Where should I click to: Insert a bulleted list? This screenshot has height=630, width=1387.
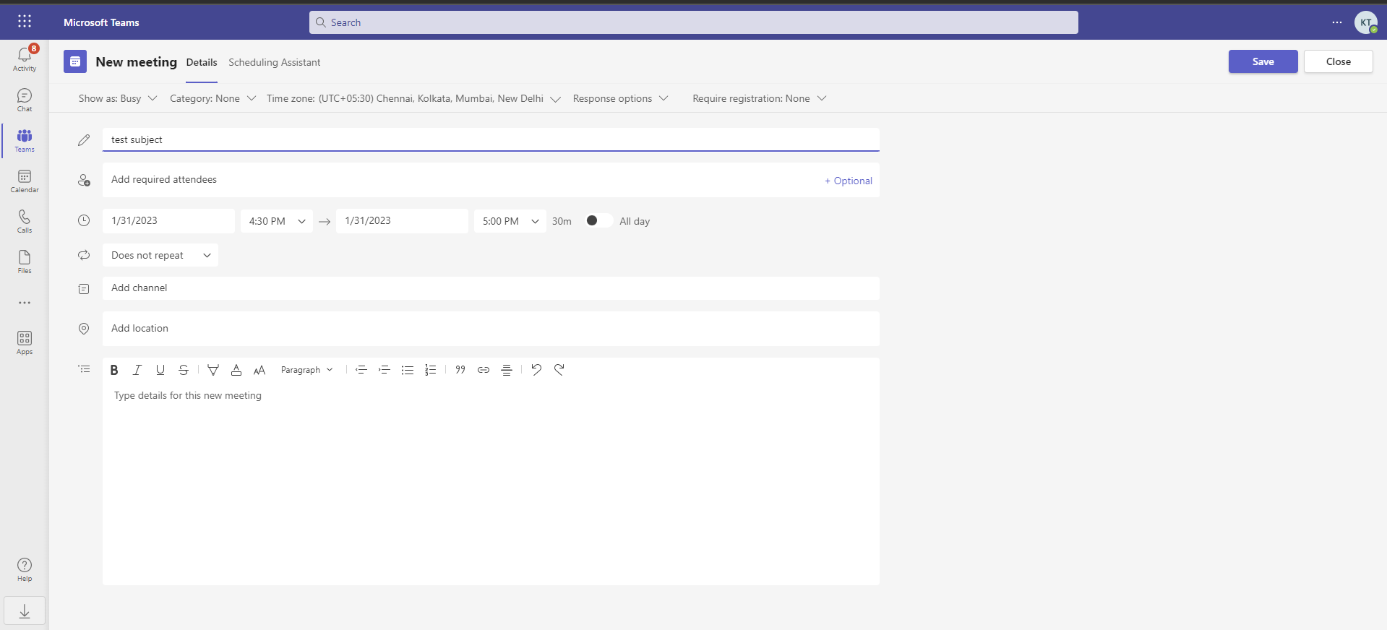coord(408,370)
